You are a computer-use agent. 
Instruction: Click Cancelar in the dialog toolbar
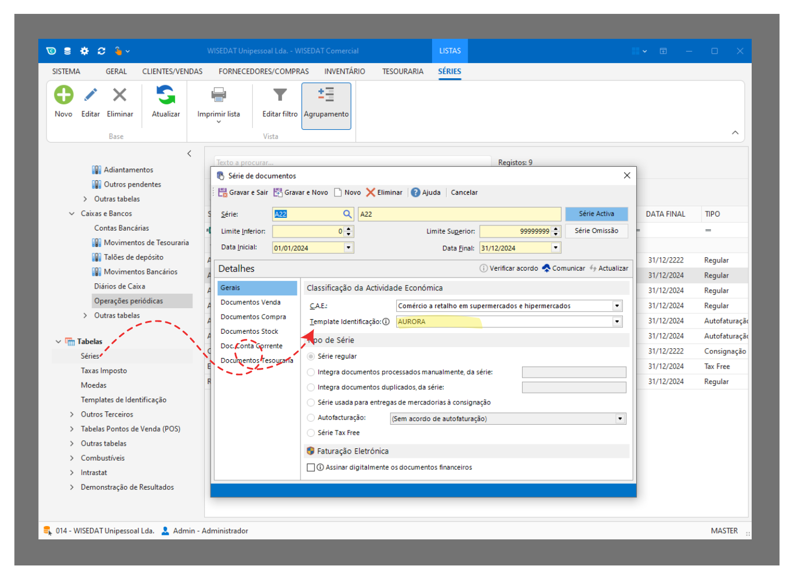click(x=464, y=192)
